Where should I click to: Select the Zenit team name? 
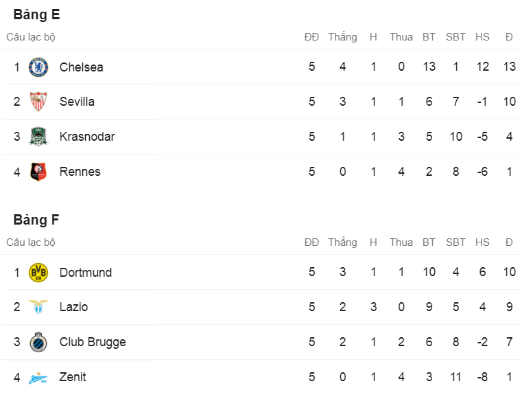(x=73, y=377)
